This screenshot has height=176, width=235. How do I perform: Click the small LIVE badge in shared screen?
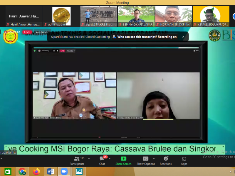62,51
